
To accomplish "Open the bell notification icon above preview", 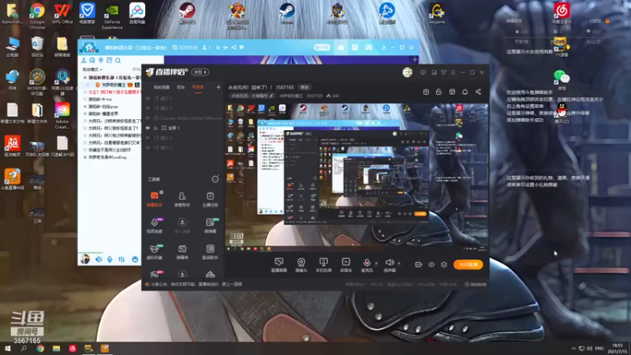I will [x=465, y=92].
